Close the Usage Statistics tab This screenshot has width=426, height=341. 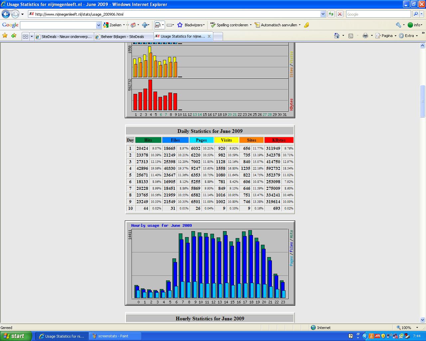(x=209, y=36)
